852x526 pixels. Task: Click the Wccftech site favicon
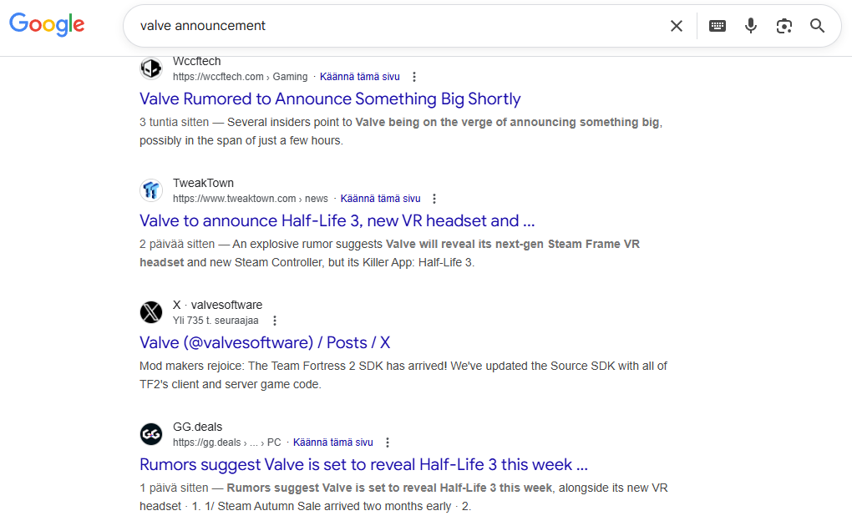tap(150, 68)
